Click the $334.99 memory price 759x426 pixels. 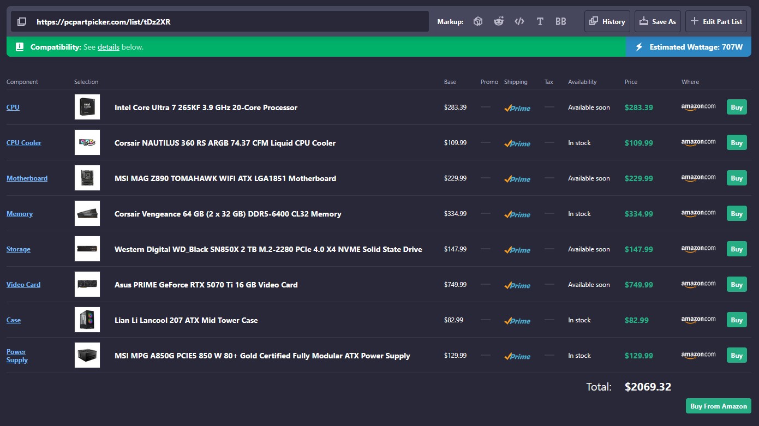[x=639, y=214]
